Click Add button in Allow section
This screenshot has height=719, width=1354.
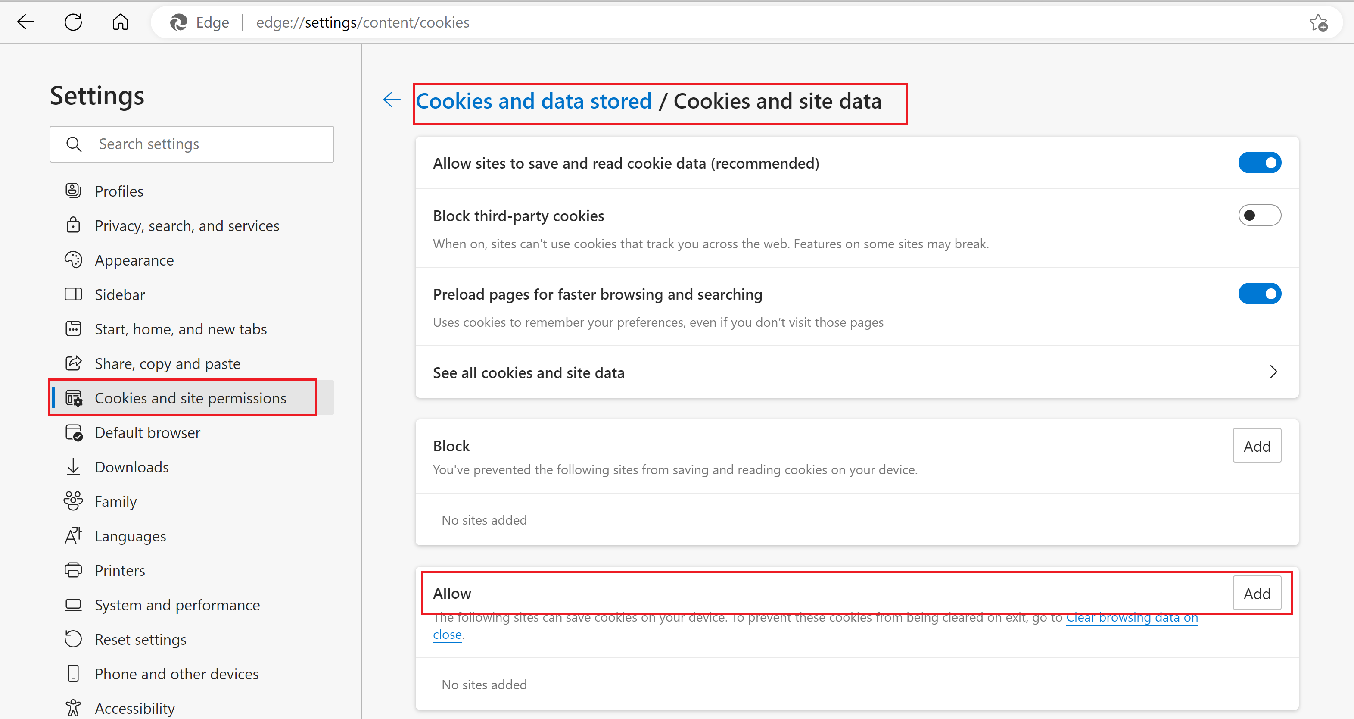pos(1257,593)
